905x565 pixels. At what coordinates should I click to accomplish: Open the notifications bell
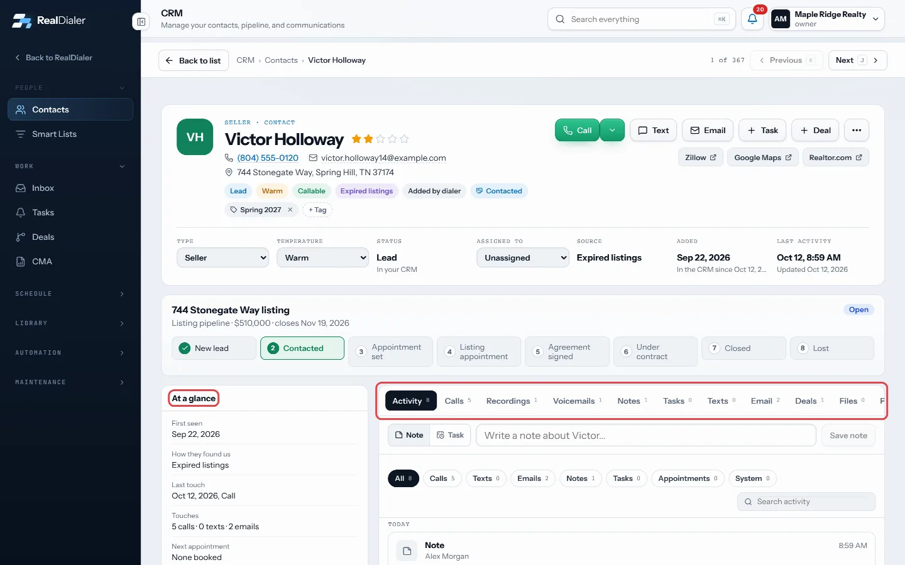point(752,19)
